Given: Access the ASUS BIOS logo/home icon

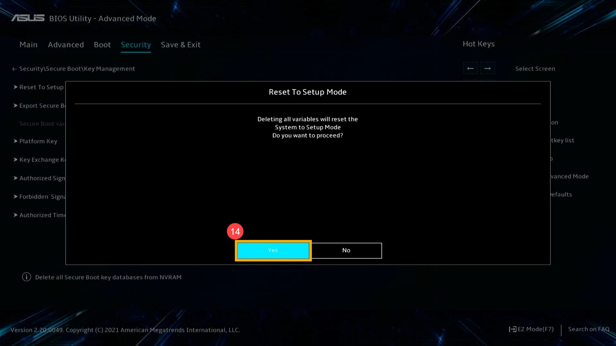Looking at the screenshot, I should (x=28, y=18).
